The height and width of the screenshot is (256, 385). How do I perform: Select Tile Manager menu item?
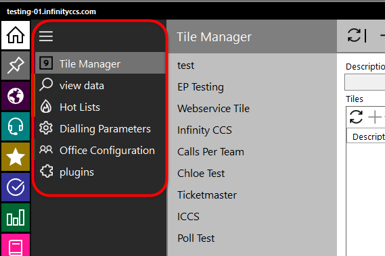(x=100, y=63)
